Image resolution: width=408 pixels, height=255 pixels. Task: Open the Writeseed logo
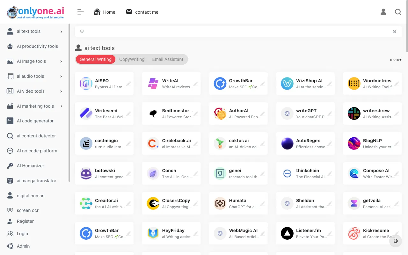86,113
